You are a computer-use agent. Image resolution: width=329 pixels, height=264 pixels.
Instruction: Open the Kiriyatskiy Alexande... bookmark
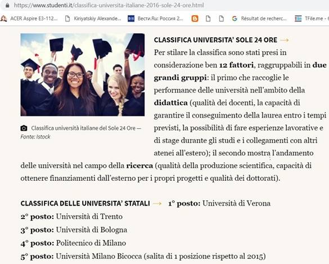(x=93, y=19)
